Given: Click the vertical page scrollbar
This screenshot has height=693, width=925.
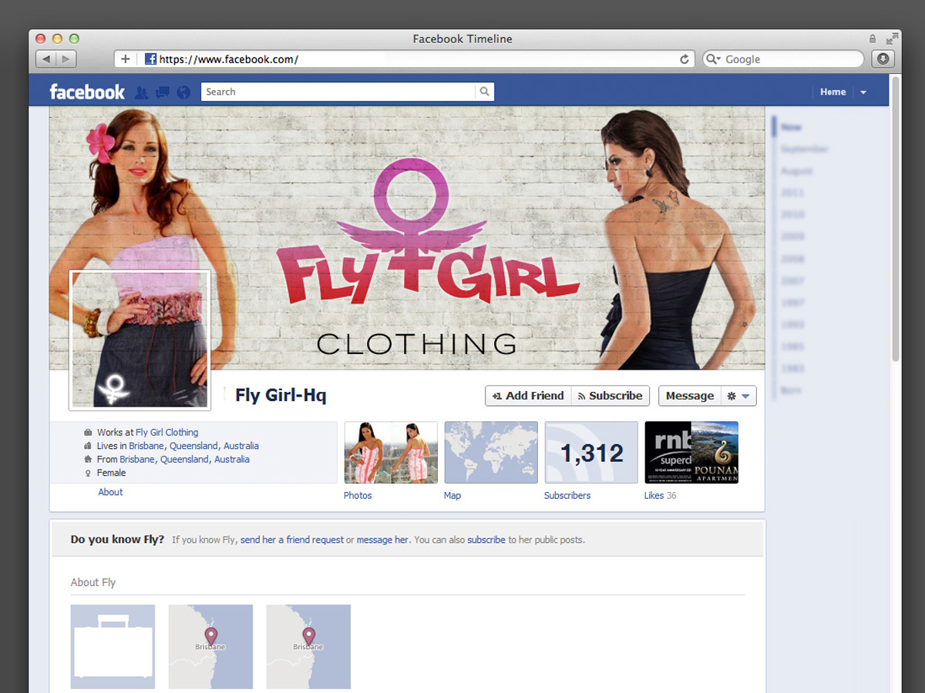Looking at the screenshot, I should pyautogui.click(x=895, y=218).
